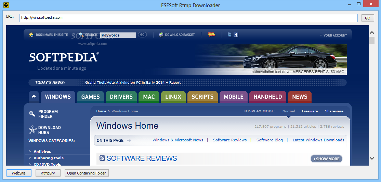Click the Software Reviews section heading
381x182 pixels.
click(142, 158)
